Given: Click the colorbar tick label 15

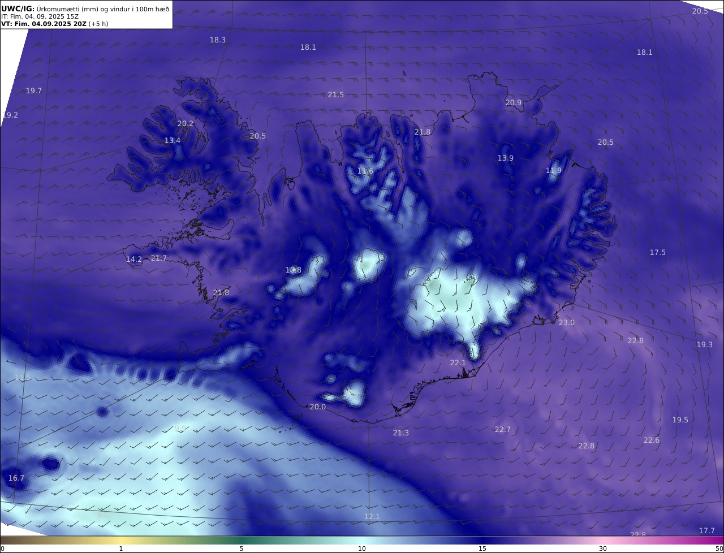Looking at the screenshot, I should pos(482,548).
